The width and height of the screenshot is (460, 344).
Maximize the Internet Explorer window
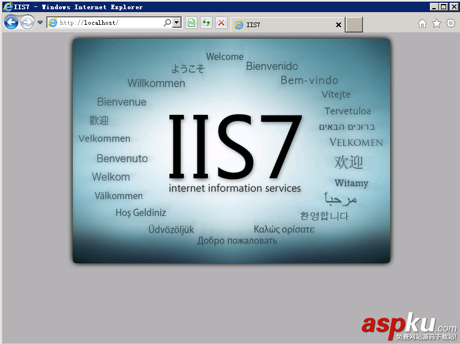[x=444, y=7]
